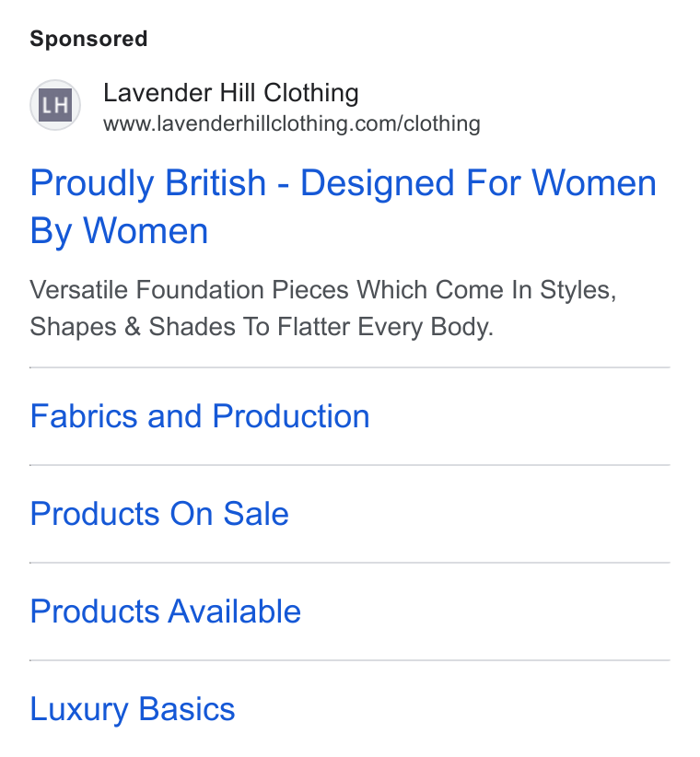Click the LH logo icon
The height and width of the screenshot is (757, 700).
(55, 105)
